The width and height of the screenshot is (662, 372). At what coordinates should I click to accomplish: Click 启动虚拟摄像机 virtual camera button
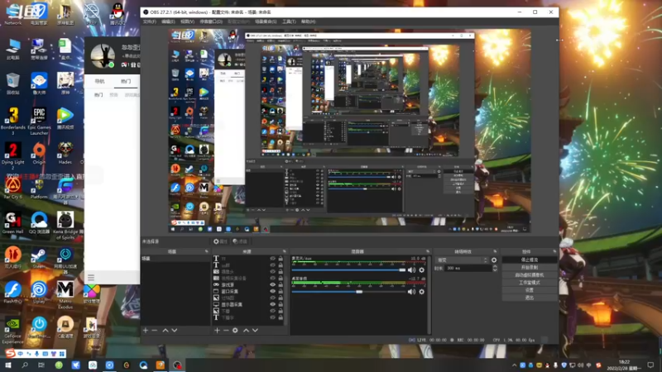point(530,275)
